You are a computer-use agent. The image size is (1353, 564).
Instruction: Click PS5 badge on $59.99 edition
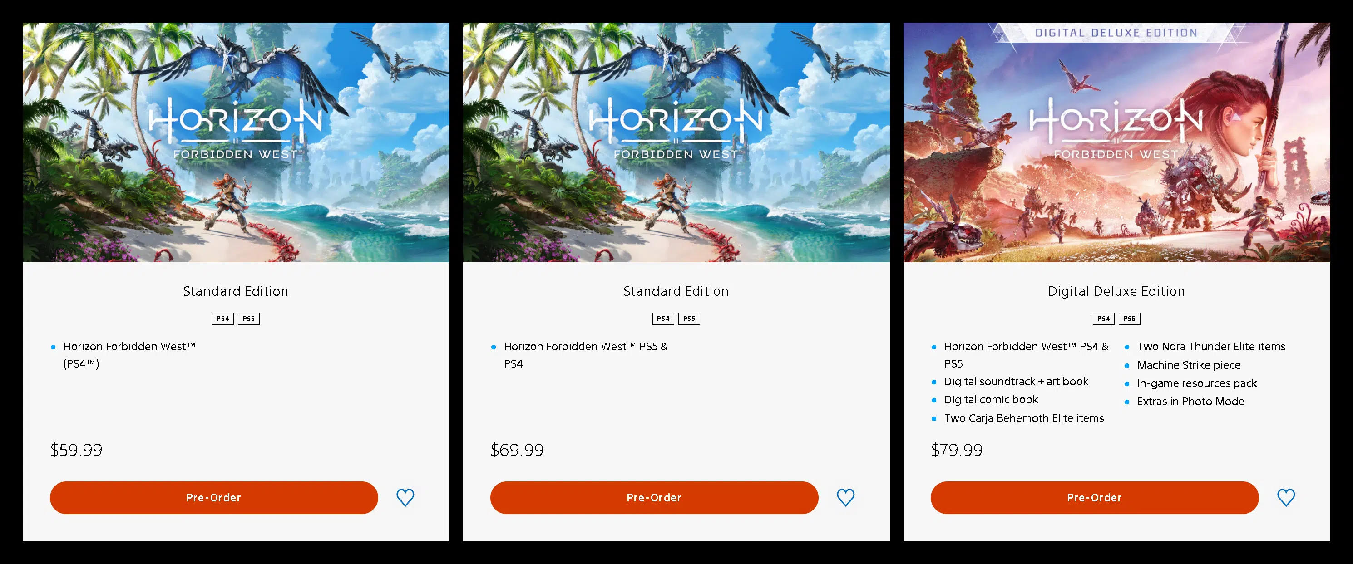(x=248, y=318)
